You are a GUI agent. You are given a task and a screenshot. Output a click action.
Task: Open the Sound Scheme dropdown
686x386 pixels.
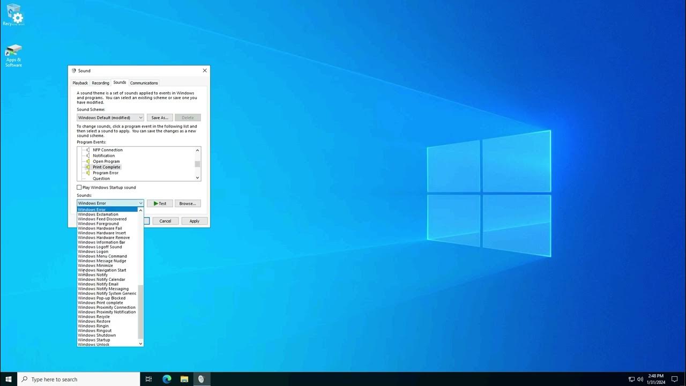pyautogui.click(x=110, y=117)
